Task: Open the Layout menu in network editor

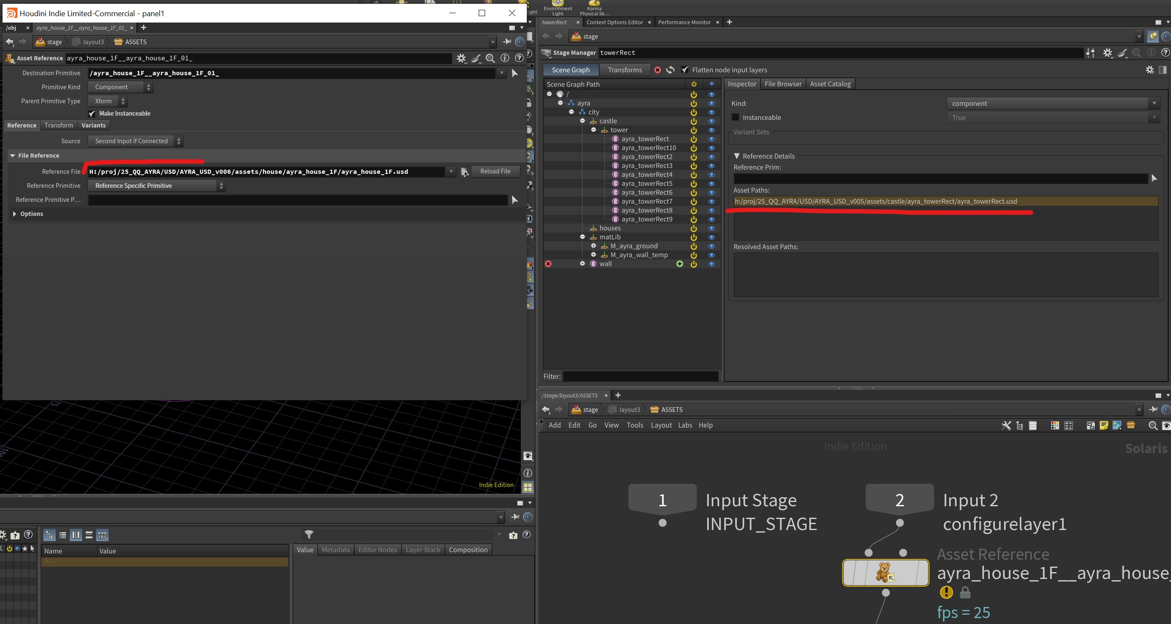Action: [661, 425]
